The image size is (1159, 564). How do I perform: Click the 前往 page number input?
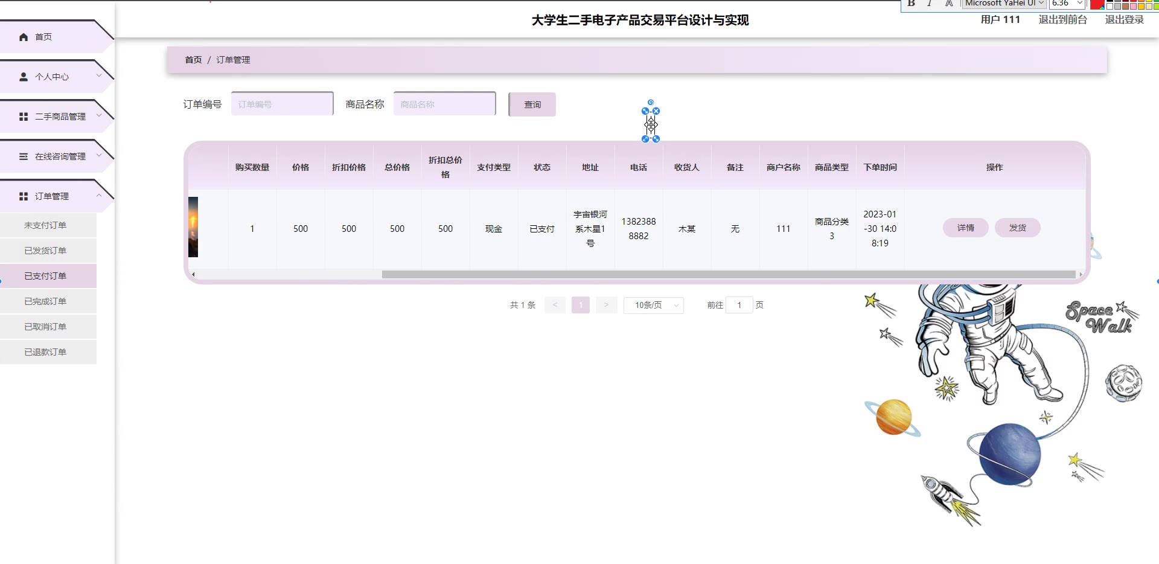tap(739, 305)
